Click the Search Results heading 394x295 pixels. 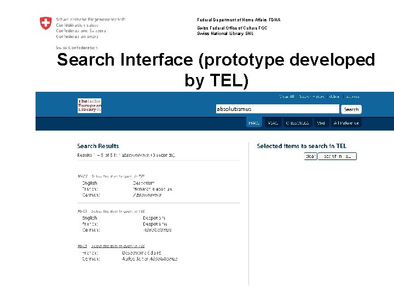[x=98, y=146]
